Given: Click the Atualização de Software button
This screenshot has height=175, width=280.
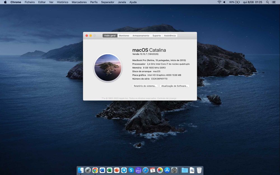Looking at the screenshot, I should 174,86.
